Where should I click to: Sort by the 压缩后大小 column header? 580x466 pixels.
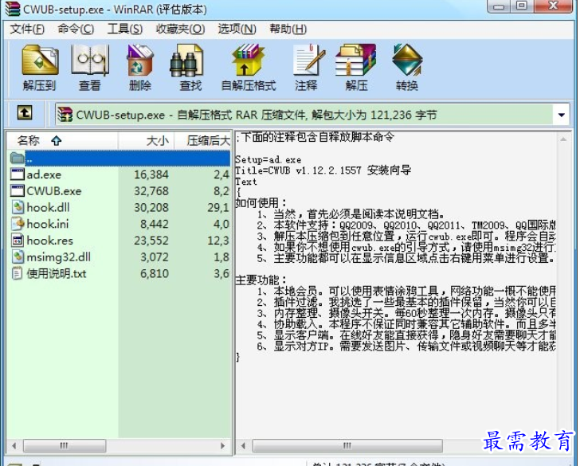point(202,140)
